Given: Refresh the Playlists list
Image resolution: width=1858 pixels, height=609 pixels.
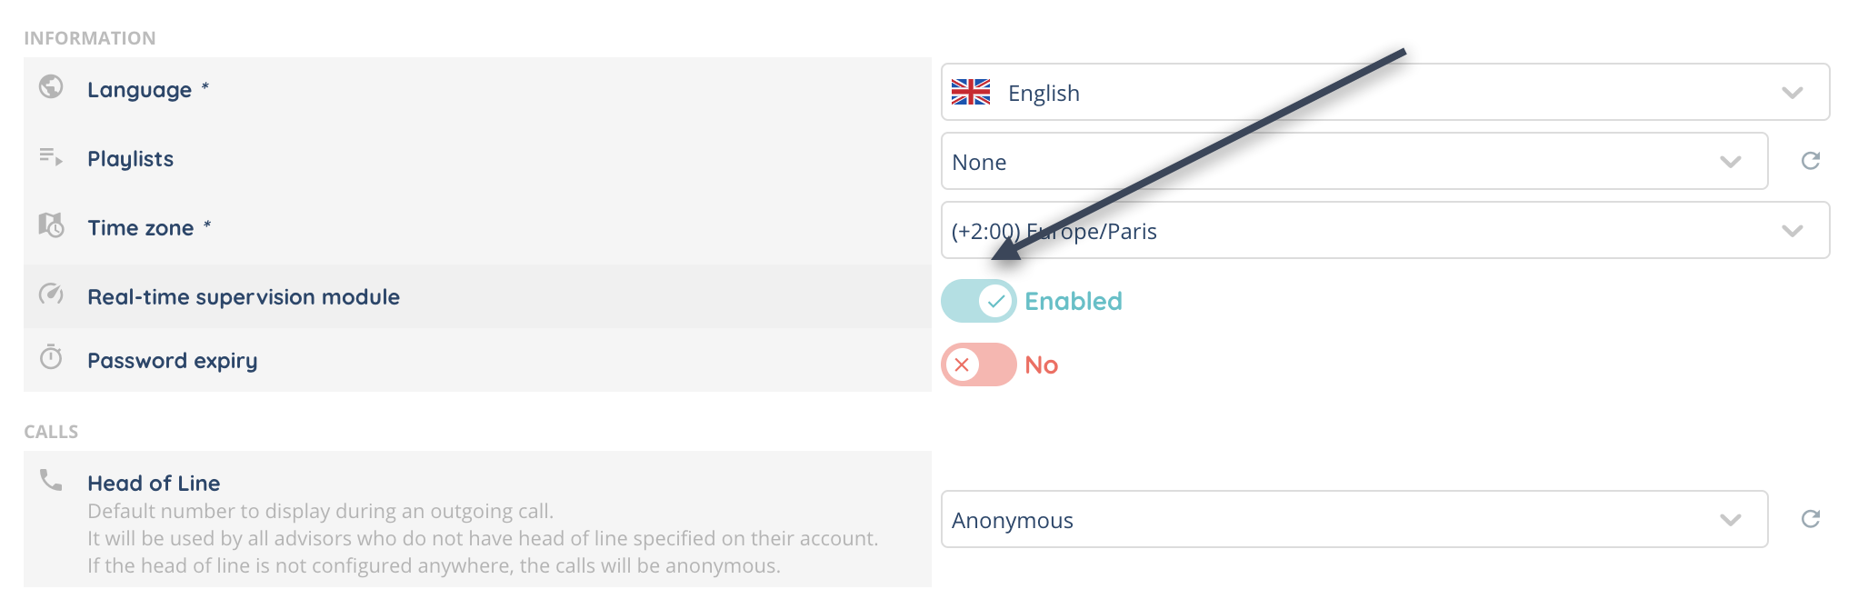Looking at the screenshot, I should pyautogui.click(x=1810, y=161).
